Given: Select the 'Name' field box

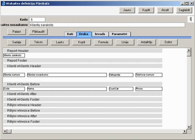Looking at the screenshot, I should coord(67,89).
